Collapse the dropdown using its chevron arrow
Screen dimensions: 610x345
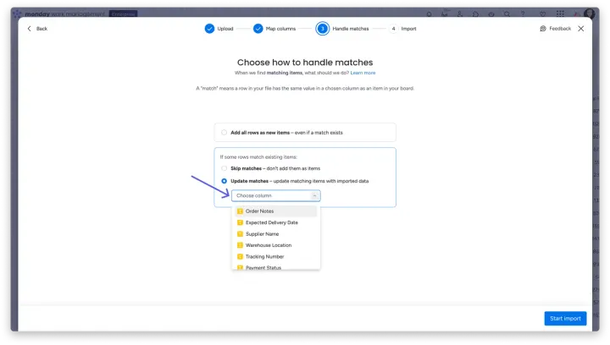(314, 195)
